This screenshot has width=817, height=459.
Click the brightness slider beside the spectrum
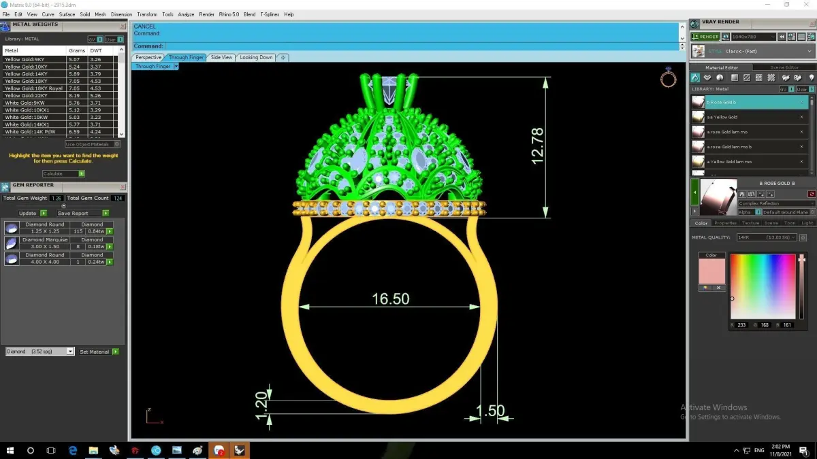point(802,286)
